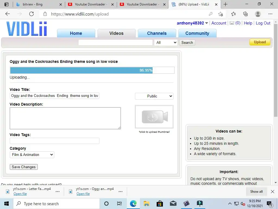The width and height of the screenshot is (278, 209).
Task: Open the Windows Start menu
Action: 7,204
